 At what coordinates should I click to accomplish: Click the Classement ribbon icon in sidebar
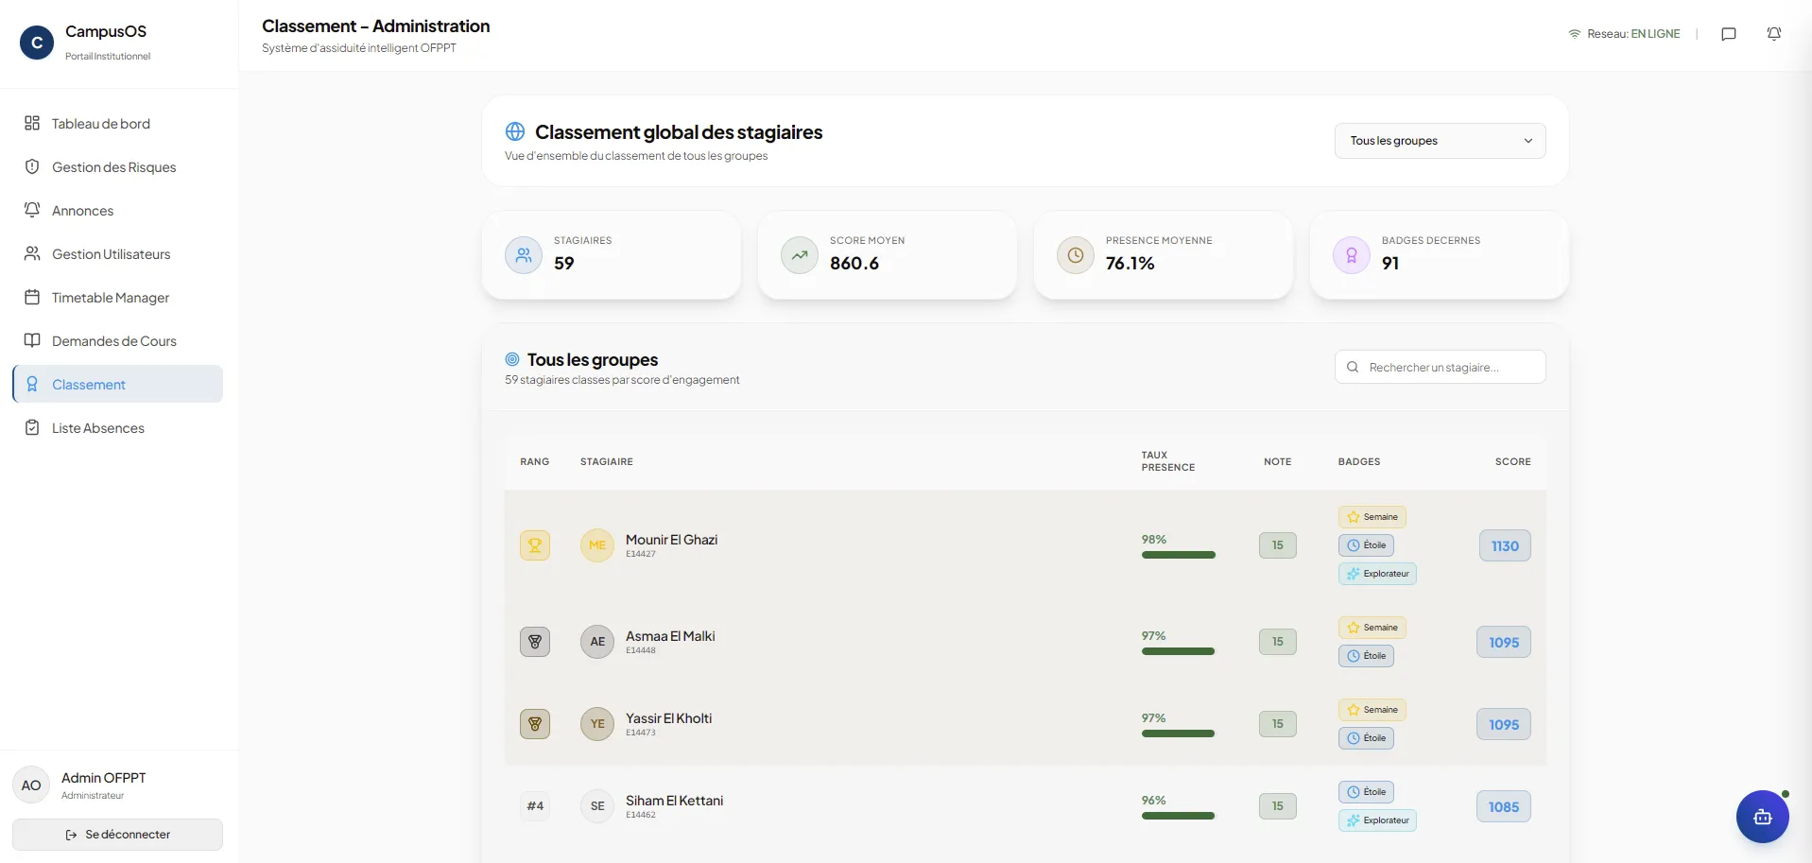click(32, 384)
